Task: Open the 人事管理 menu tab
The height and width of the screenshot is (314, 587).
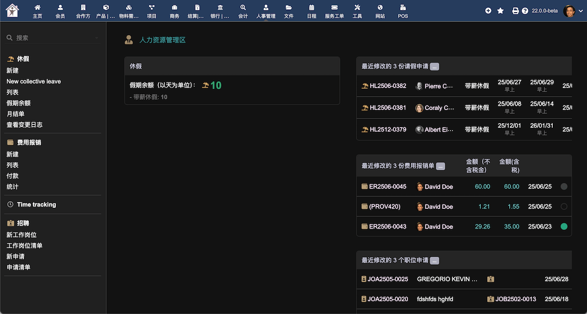Action: point(266,10)
